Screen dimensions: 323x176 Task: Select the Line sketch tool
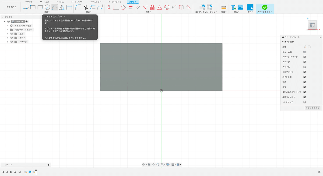pos(26,7)
